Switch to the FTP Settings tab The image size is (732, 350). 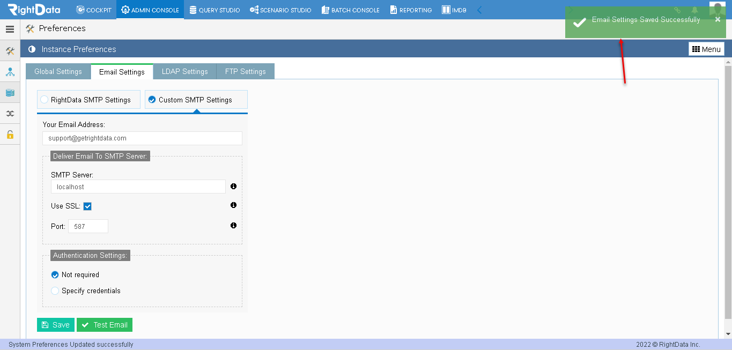245,71
